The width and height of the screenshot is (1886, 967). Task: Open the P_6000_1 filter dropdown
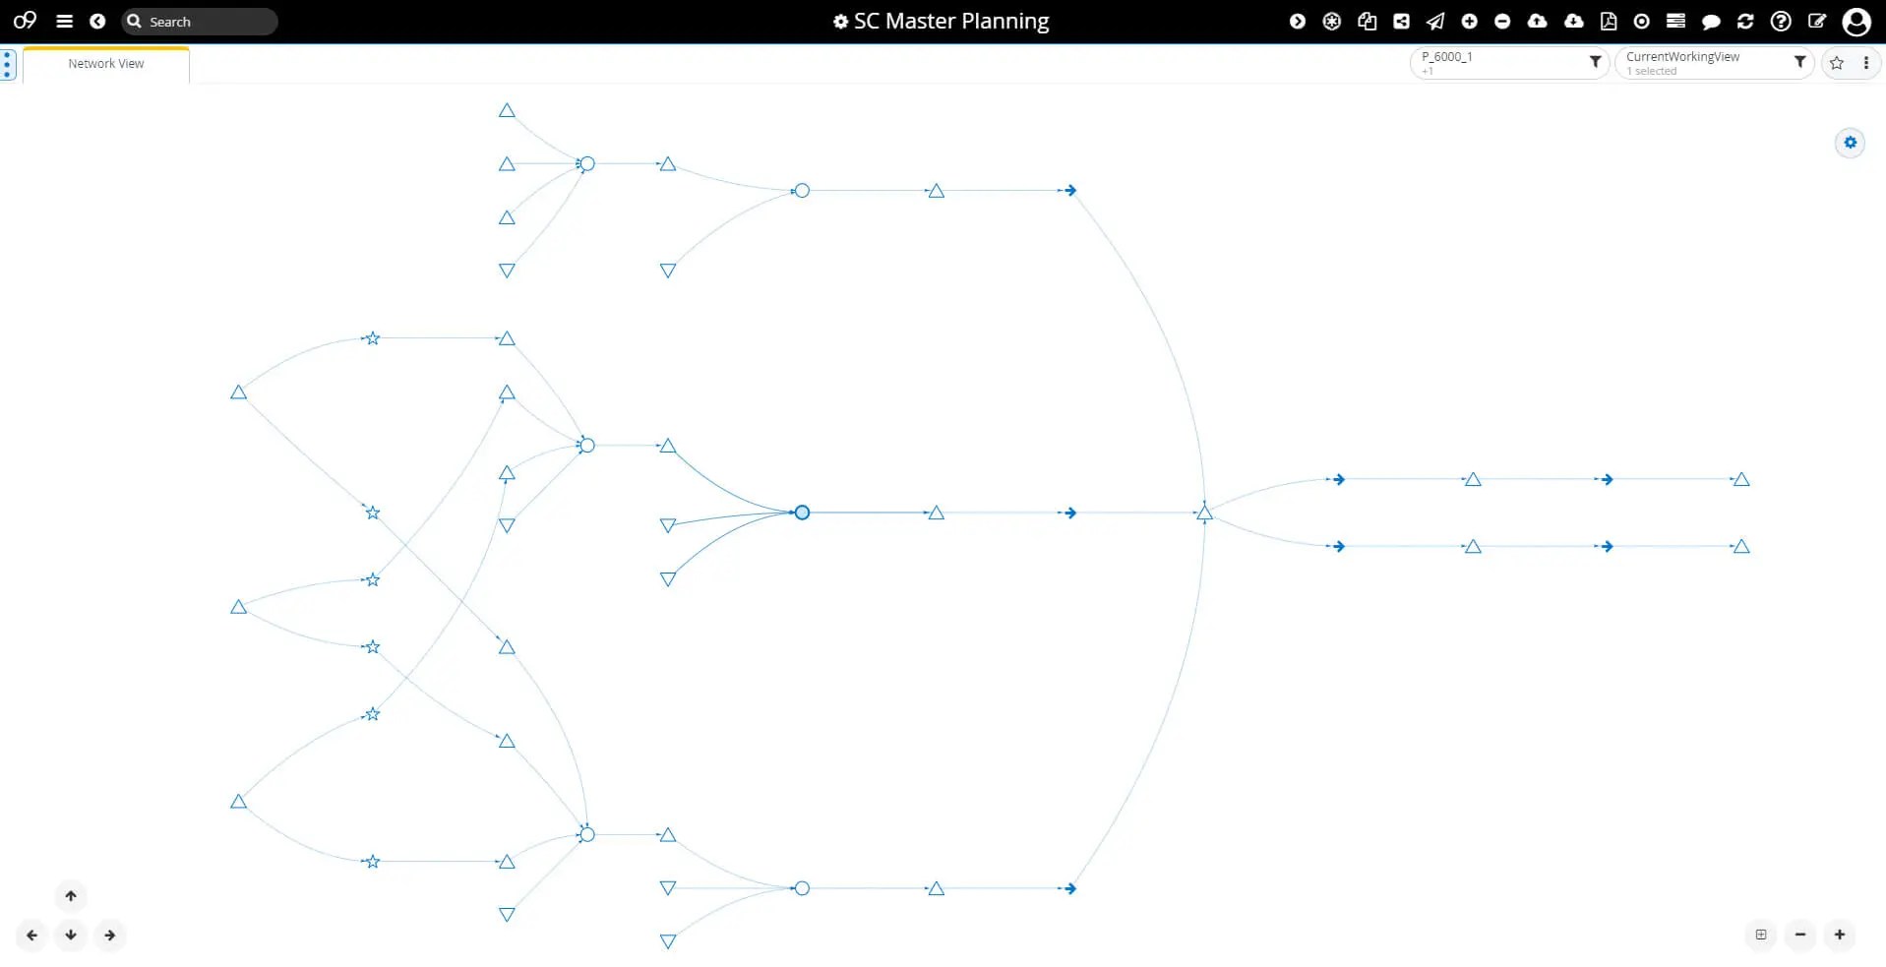click(1508, 63)
